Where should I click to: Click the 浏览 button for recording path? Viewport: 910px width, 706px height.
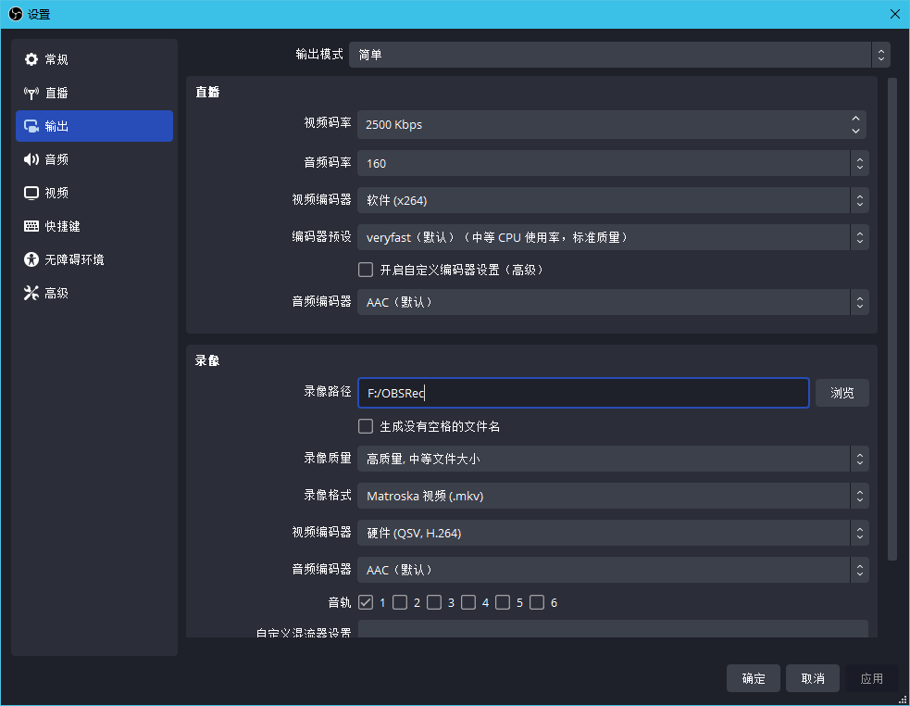tap(841, 393)
